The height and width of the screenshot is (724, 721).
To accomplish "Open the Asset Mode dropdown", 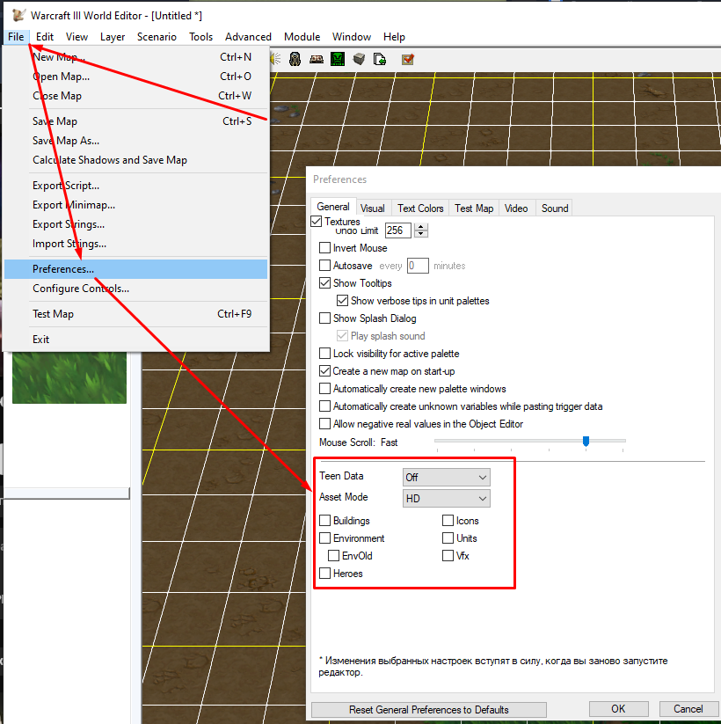I will pyautogui.click(x=447, y=499).
